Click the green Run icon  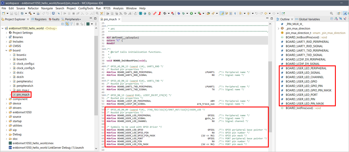coord(191,13)
